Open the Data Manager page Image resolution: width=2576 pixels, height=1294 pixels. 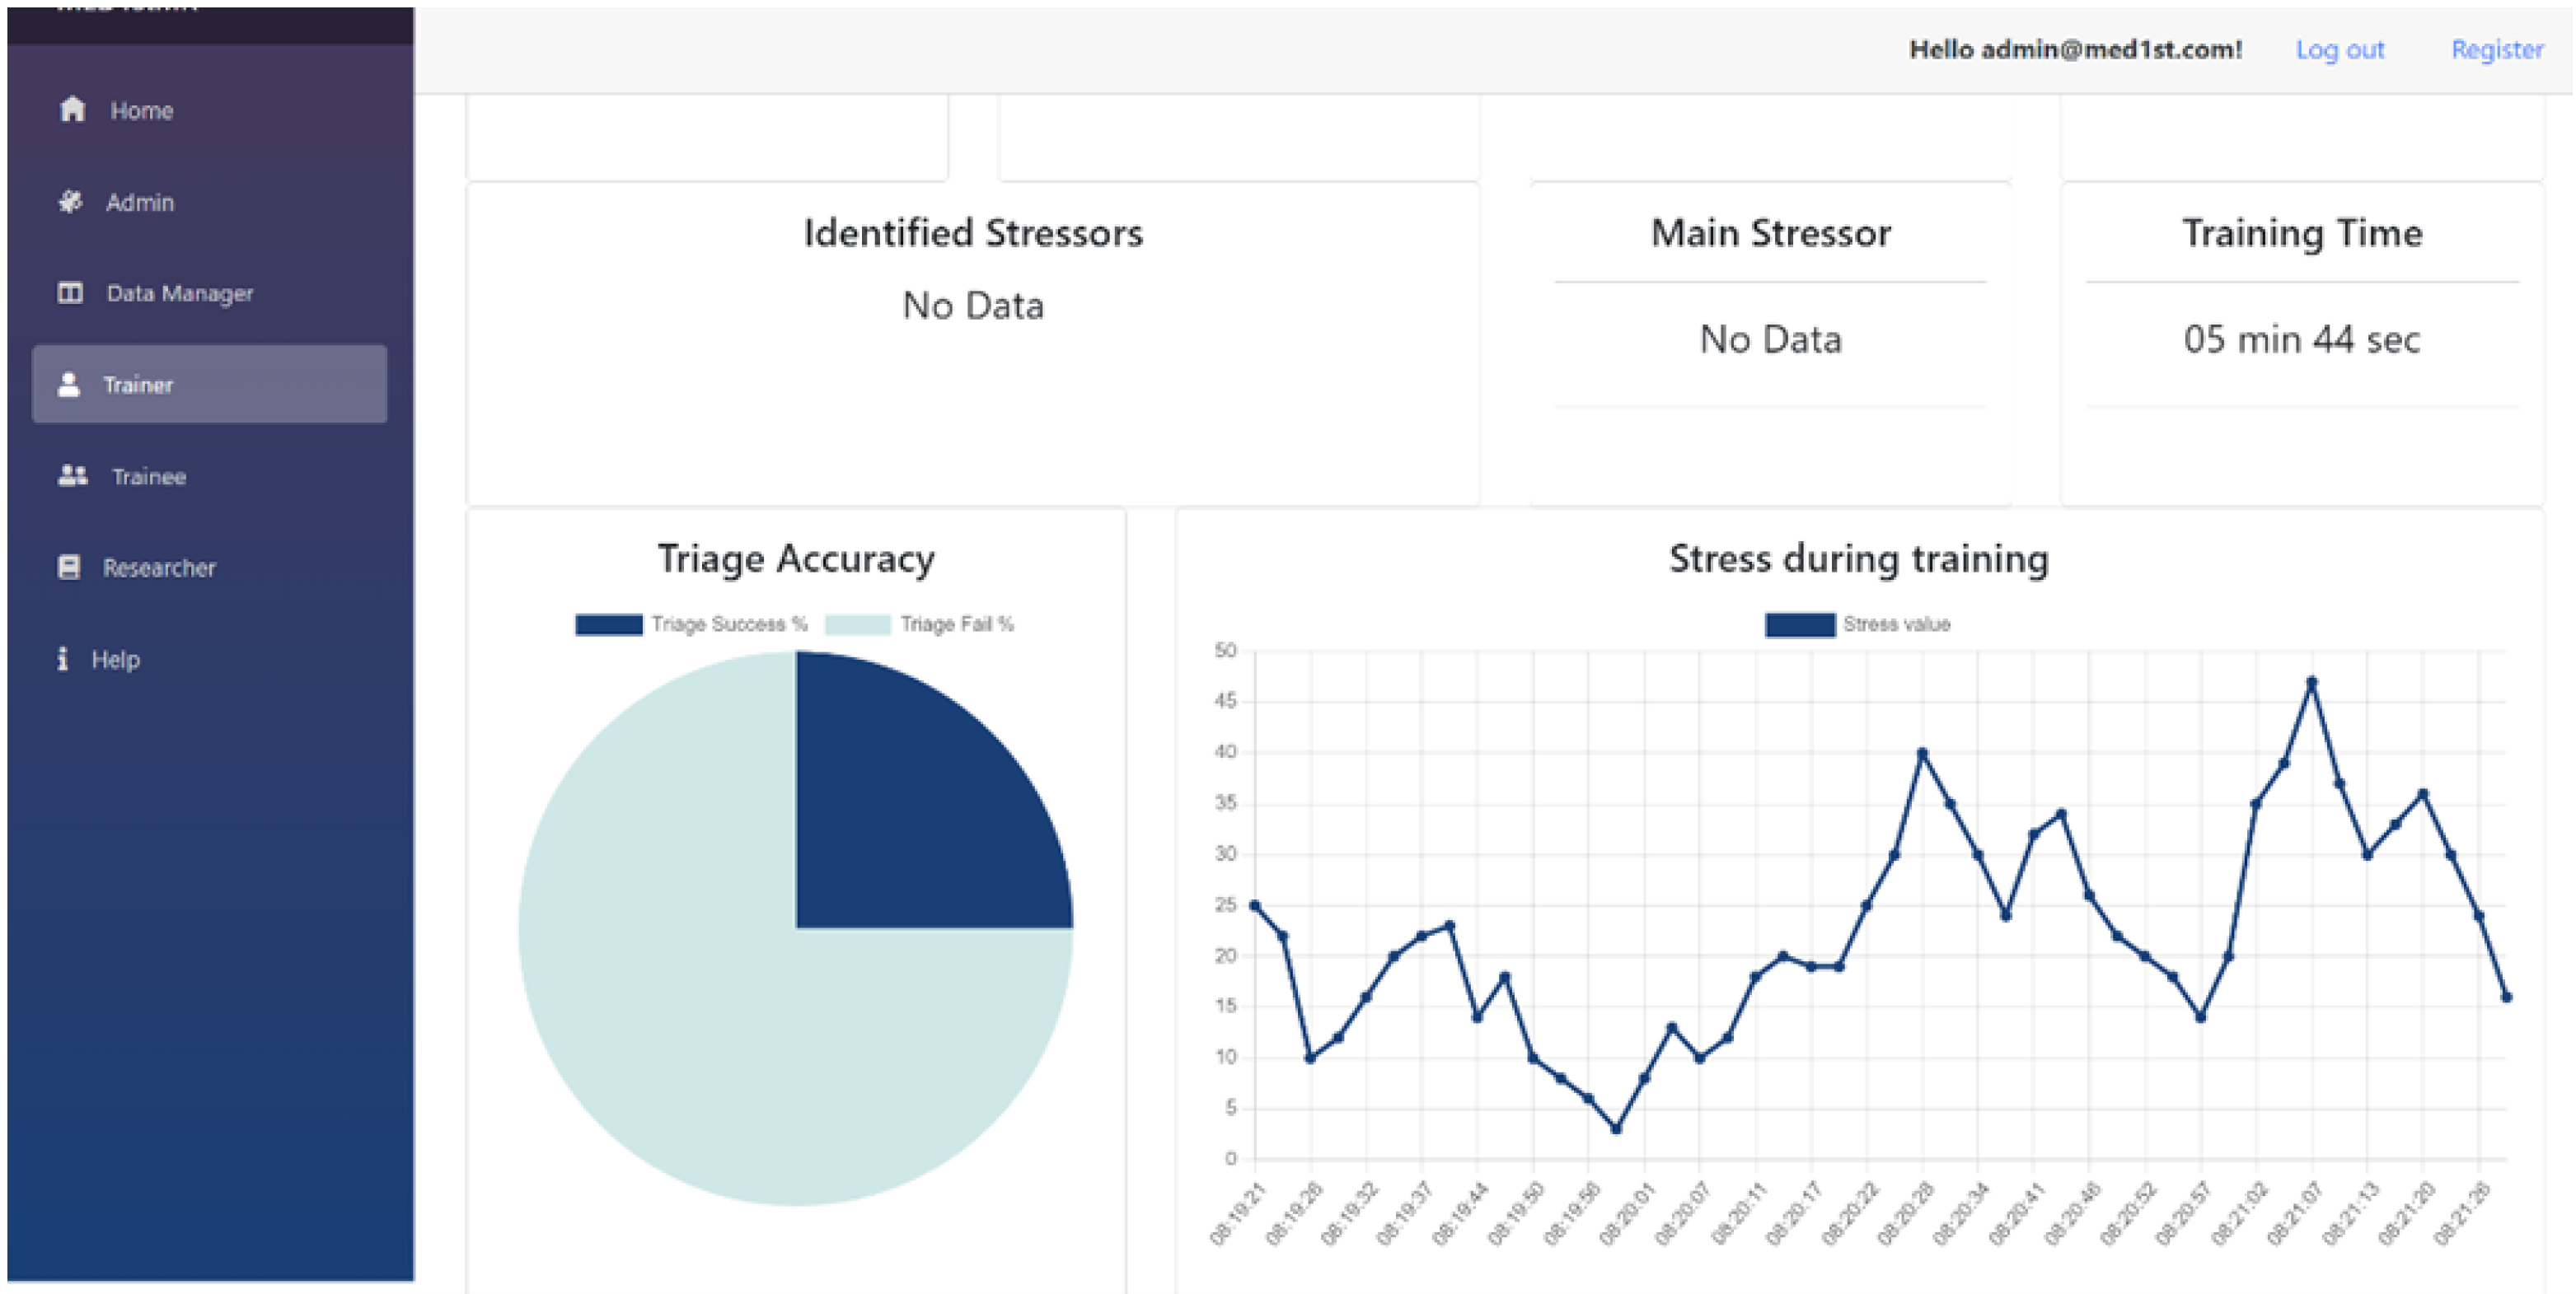pyautogui.click(x=179, y=292)
